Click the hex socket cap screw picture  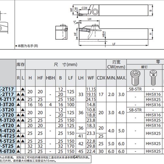click(x=153, y=78)
